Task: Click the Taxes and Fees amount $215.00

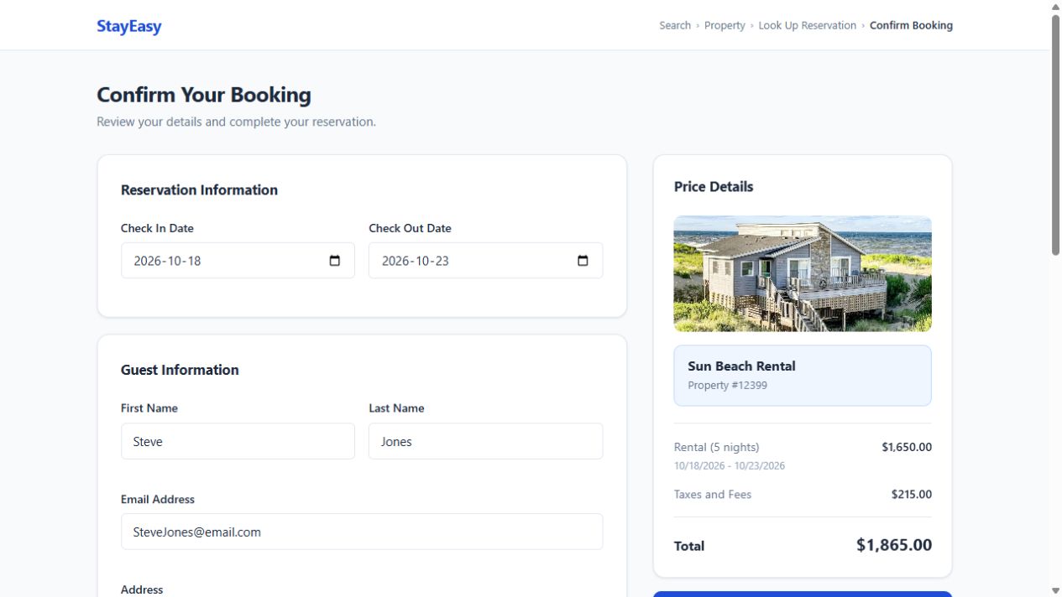Action: pos(912,495)
